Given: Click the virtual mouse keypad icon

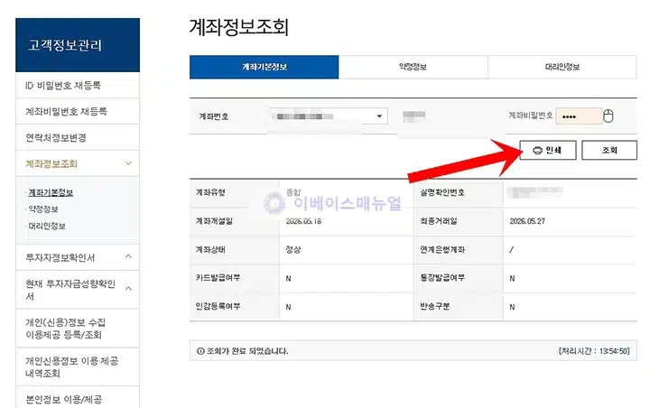Looking at the screenshot, I should click(608, 116).
